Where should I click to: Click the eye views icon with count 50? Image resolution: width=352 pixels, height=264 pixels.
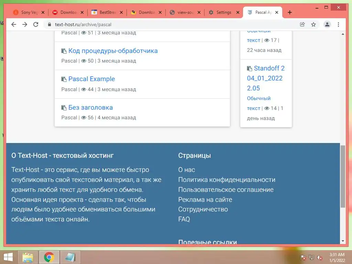tap(84, 61)
